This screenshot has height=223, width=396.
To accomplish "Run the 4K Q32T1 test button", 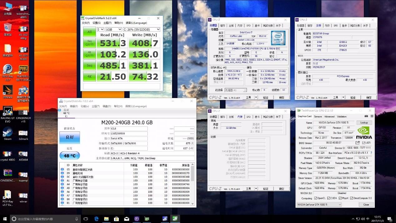I will click(89, 54).
